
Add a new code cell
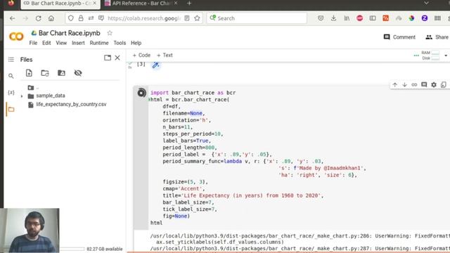click(141, 55)
